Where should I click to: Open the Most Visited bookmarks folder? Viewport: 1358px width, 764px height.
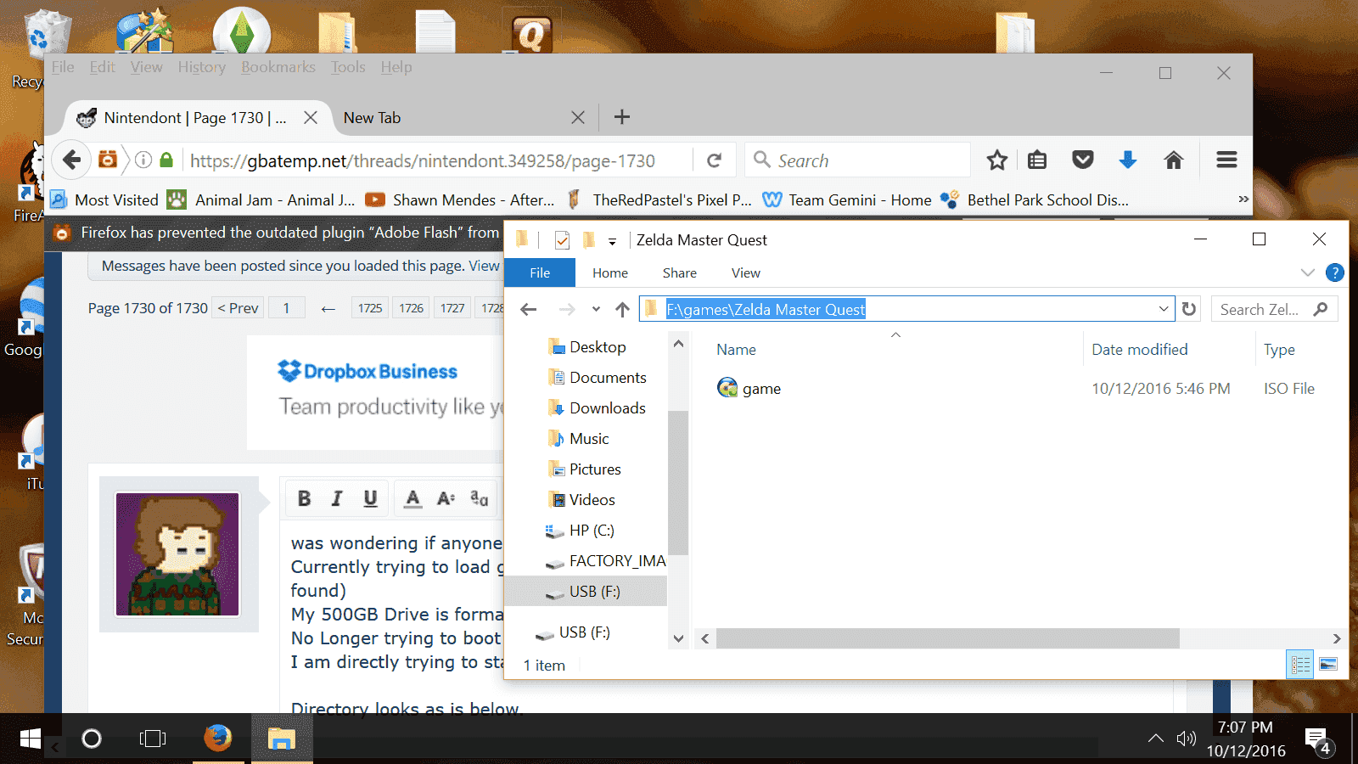click(104, 200)
